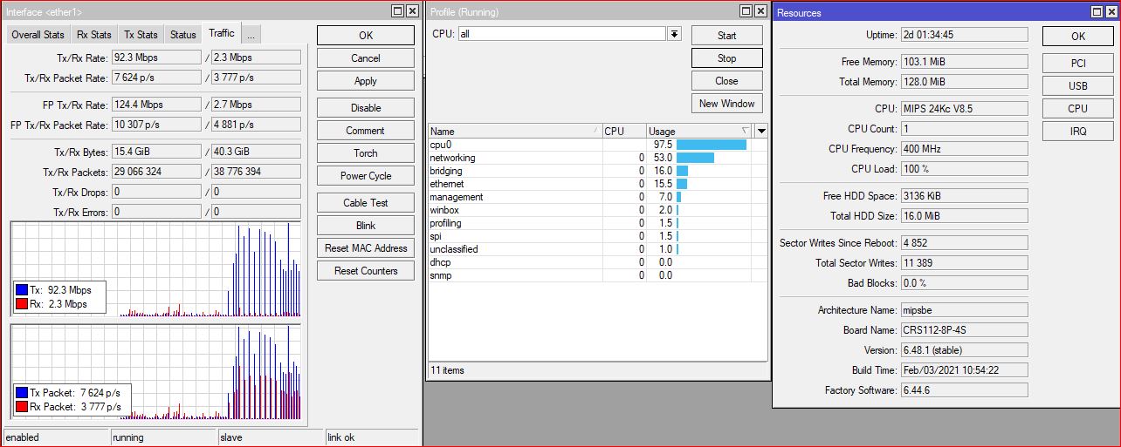Screen dimensions: 1121x447
Task: Open the column chooser dropdown in the Profile table
Action: (761, 132)
